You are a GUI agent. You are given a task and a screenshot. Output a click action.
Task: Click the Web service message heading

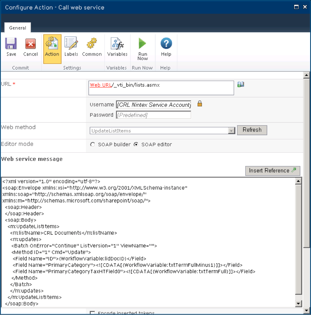tap(32, 159)
